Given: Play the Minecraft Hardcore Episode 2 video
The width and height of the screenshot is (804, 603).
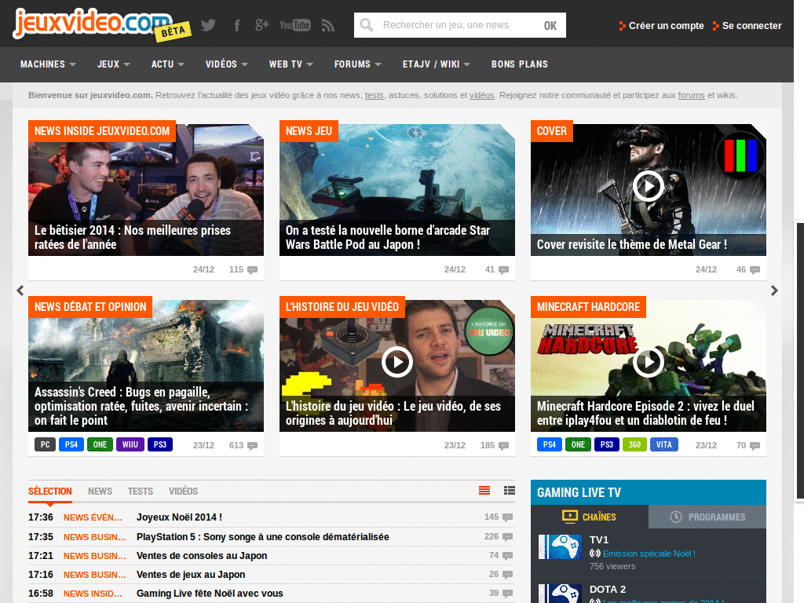Looking at the screenshot, I should (648, 362).
